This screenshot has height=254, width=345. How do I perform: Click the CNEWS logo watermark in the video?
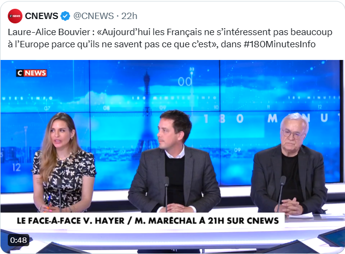point(31,73)
